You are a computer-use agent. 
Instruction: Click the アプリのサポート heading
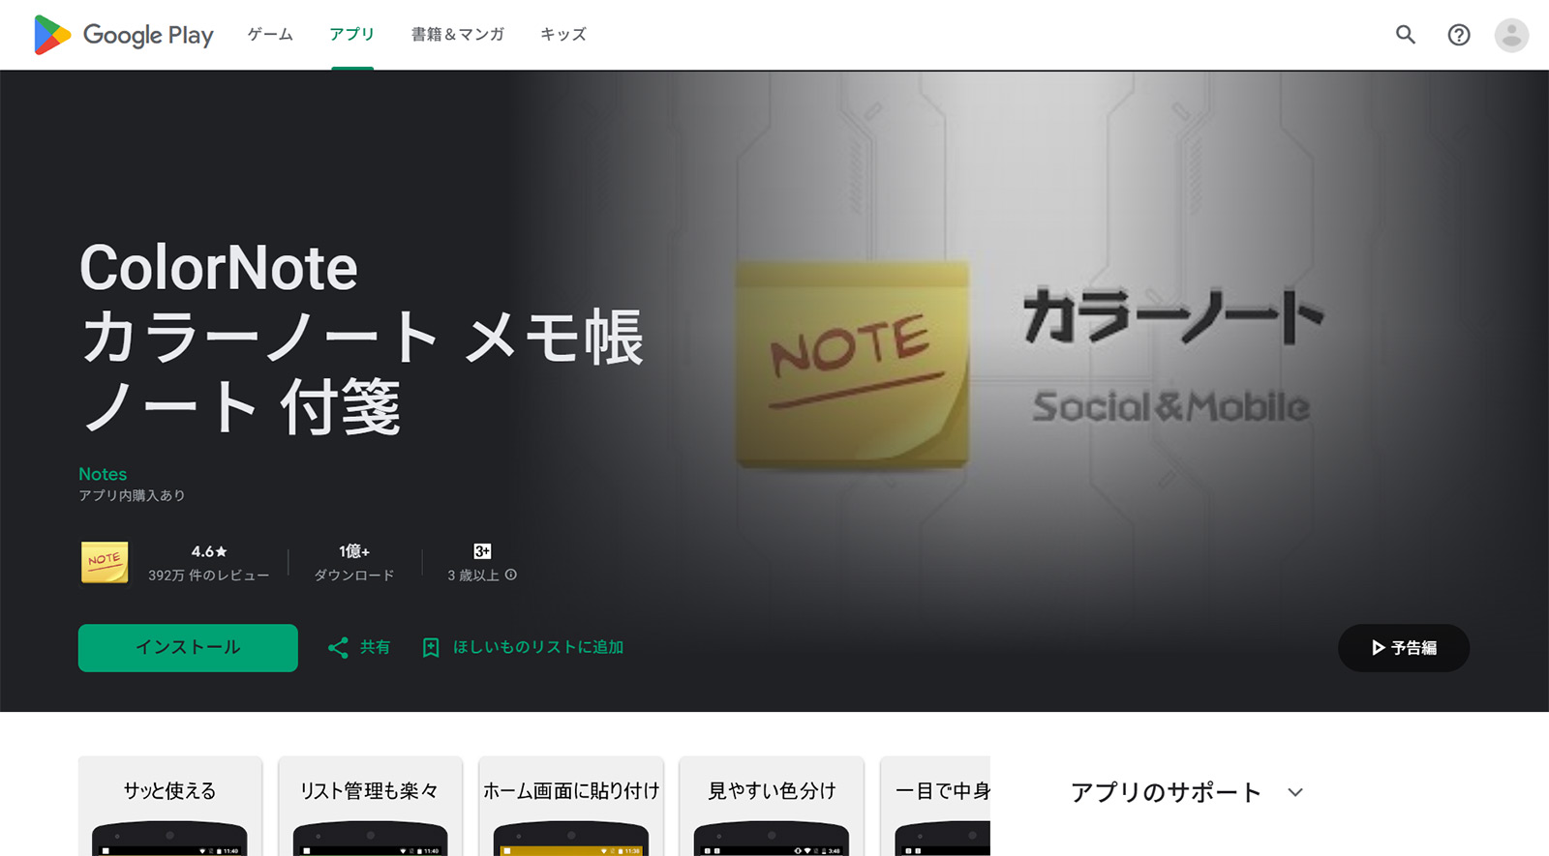click(1166, 792)
